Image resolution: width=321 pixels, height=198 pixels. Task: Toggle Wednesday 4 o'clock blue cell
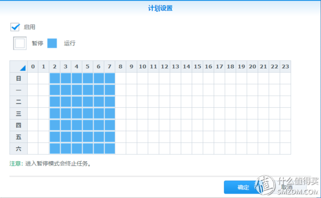(x=77, y=114)
